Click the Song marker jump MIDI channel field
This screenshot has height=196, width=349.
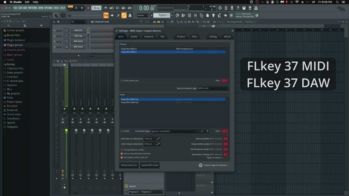226,144
